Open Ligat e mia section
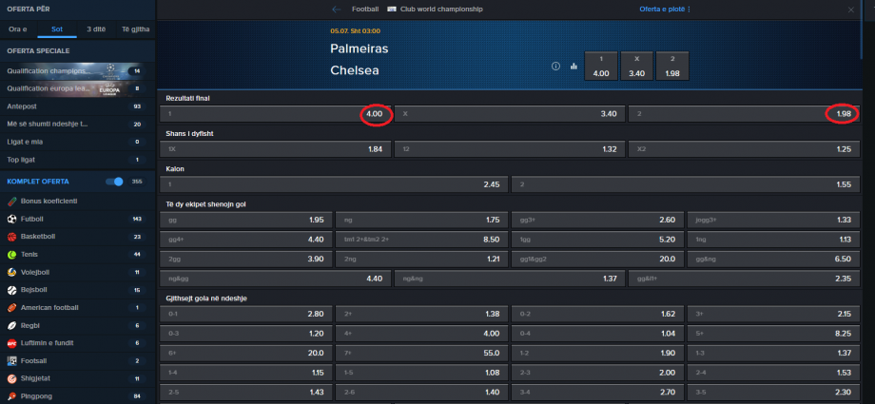 78,142
